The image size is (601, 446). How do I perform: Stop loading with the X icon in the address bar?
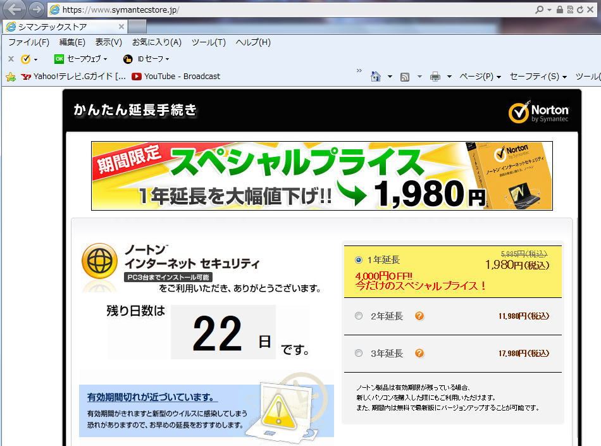point(590,9)
